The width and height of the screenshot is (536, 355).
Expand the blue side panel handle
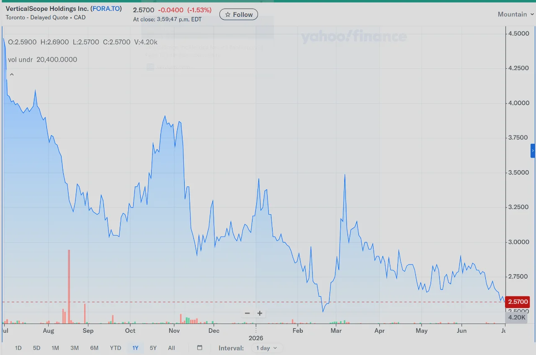(x=533, y=150)
